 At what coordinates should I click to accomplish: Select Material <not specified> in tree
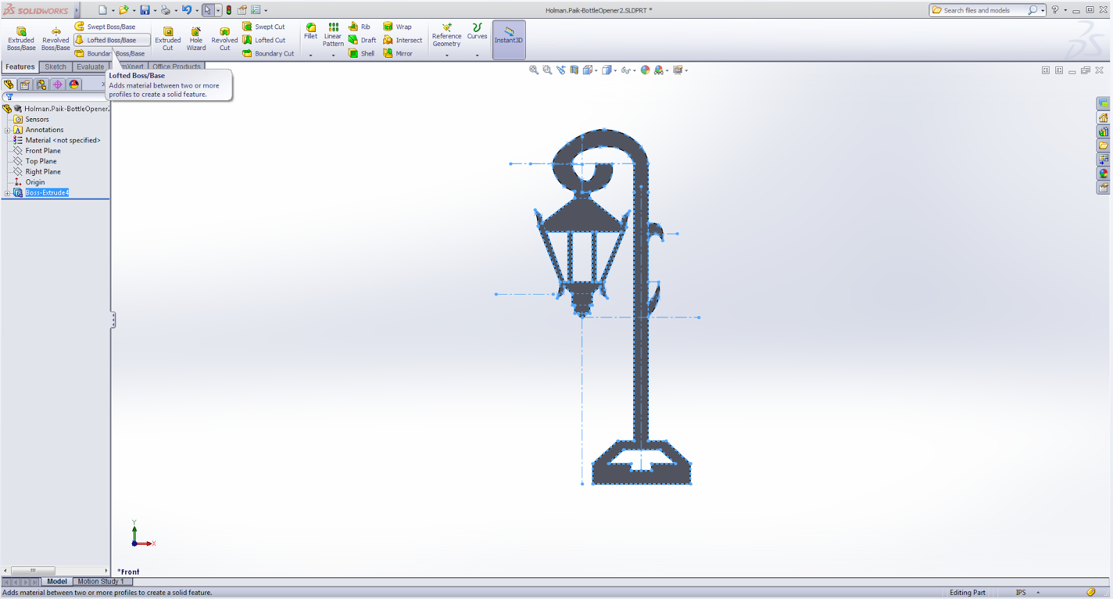pyautogui.click(x=63, y=140)
